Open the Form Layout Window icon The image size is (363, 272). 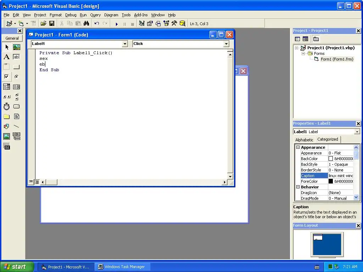[158, 24]
